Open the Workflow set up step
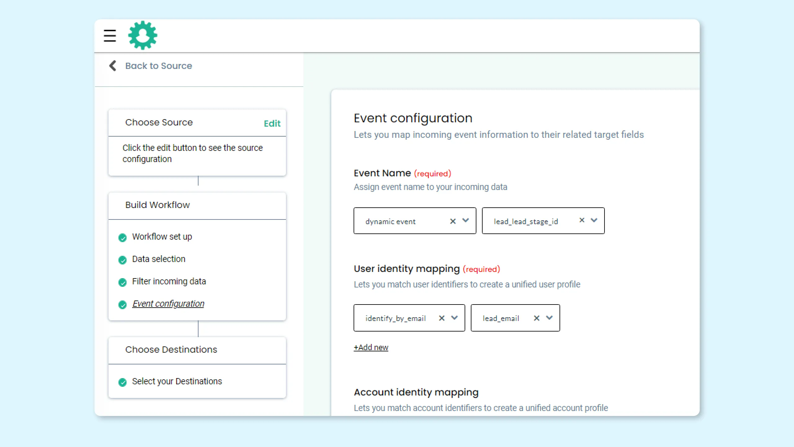 point(162,237)
